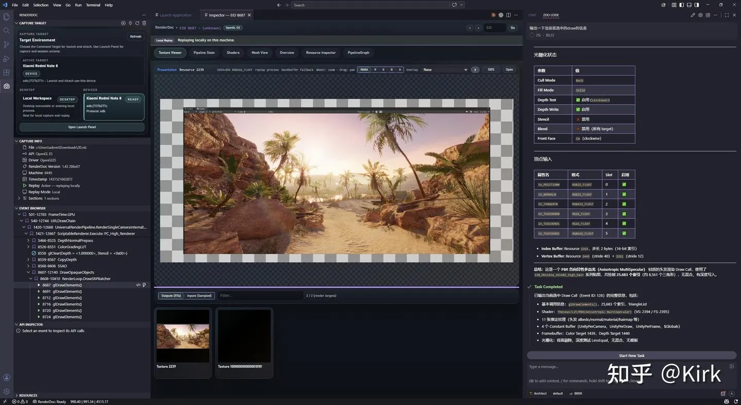741x405 pixels.
Task: Switch to the Mesh View tab
Action: point(259,52)
